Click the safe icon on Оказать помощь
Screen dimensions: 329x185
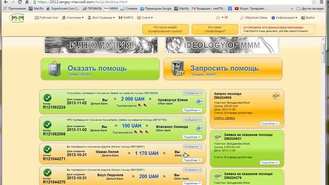(54, 68)
